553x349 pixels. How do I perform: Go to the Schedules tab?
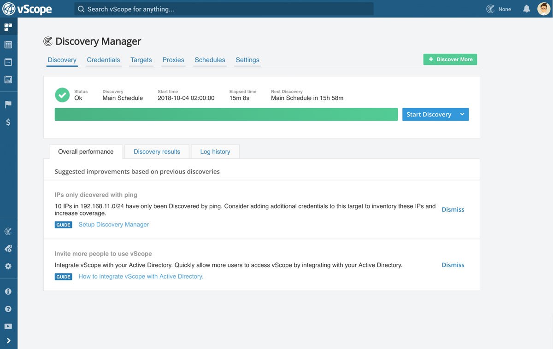click(x=210, y=60)
